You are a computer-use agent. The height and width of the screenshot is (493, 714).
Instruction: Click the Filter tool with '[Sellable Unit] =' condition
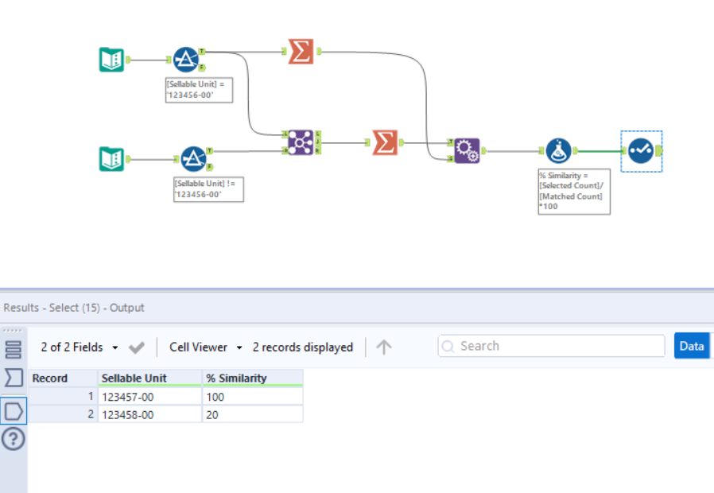[187, 59]
